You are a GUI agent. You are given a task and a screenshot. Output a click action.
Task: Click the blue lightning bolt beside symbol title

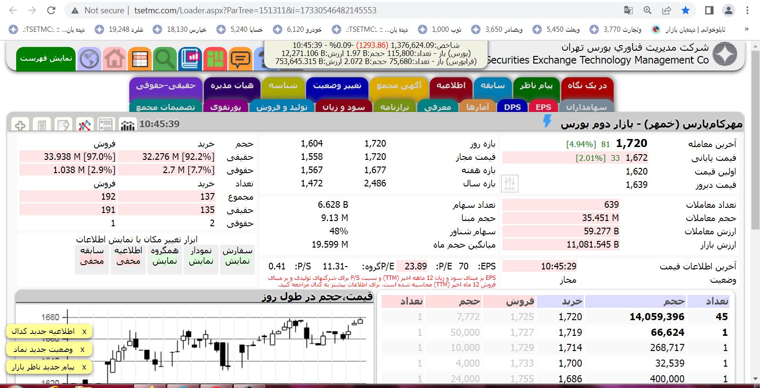pyautogui.click(x=547, y=121)
